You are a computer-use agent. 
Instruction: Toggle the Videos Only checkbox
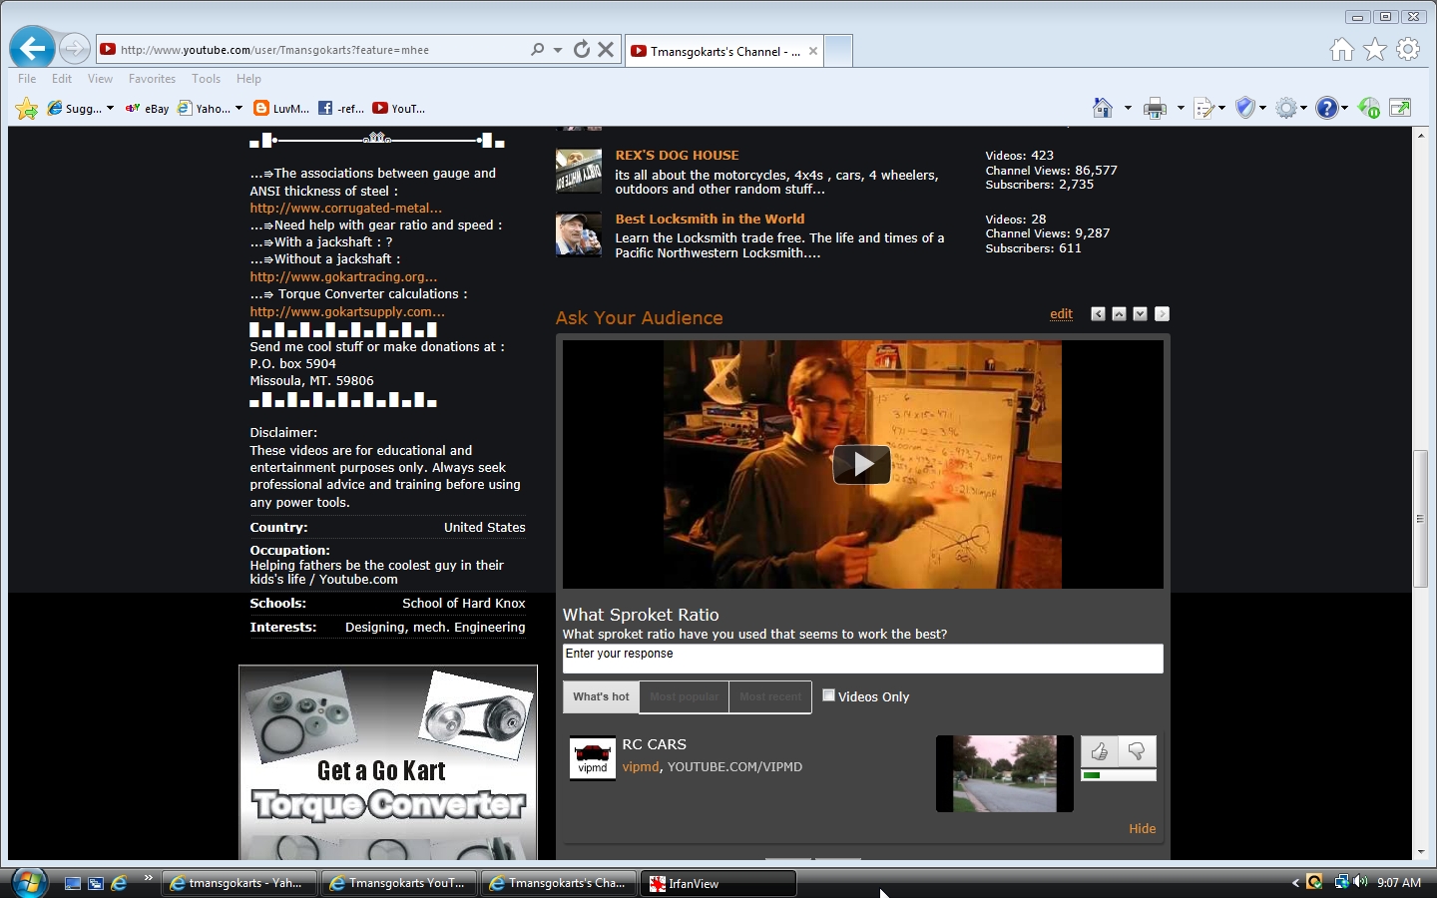[x=828, y=695]
